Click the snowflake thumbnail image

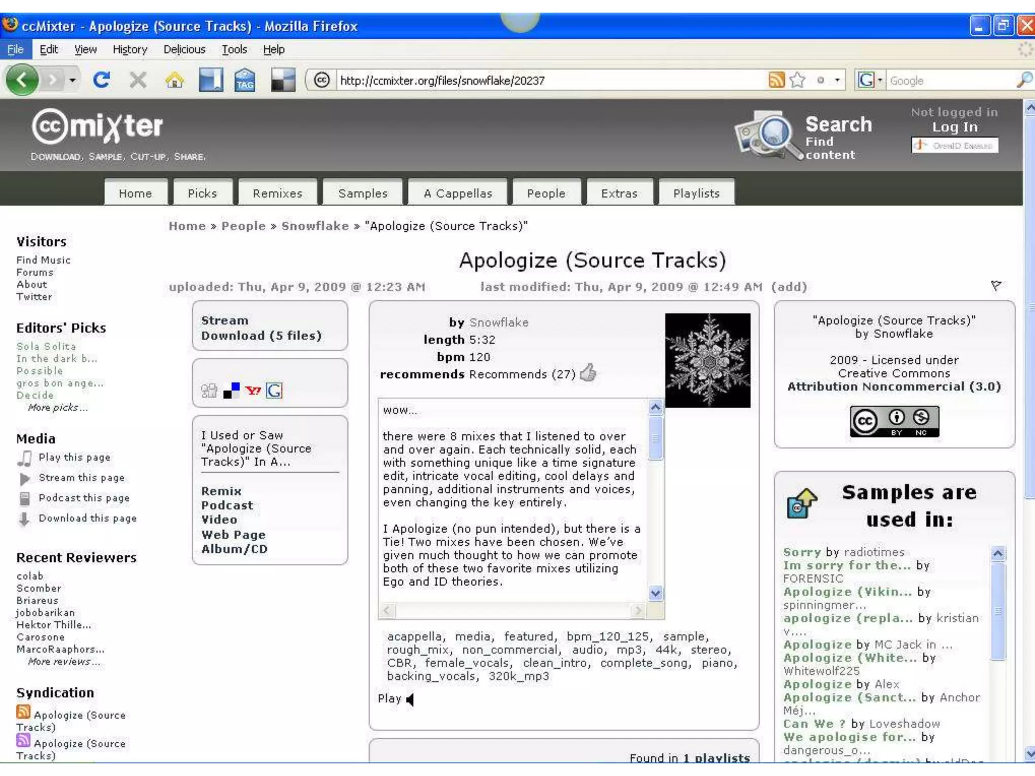point(708,360)
